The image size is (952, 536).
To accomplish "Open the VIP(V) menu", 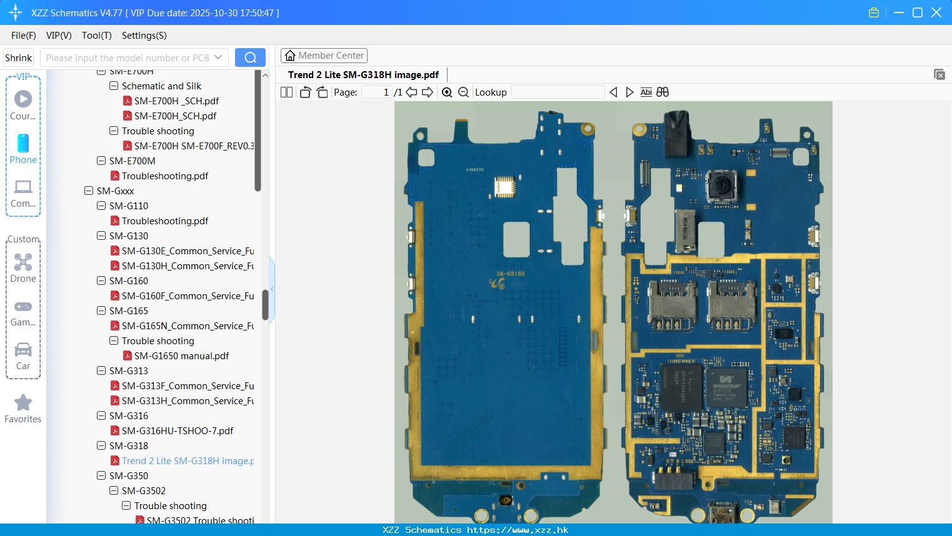I will [59, 36].
